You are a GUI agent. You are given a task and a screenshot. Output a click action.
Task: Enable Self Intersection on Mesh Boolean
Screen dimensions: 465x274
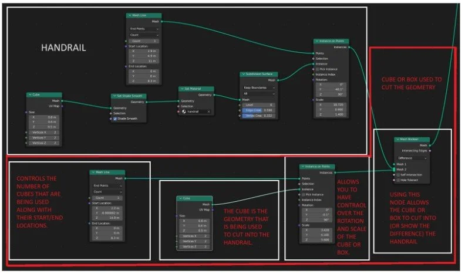coord(398,175)
